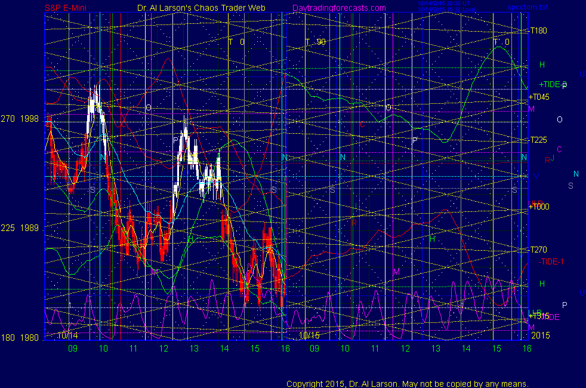Click the -T270 level label
This screenshot has width=586, height=388.
[538, 250]
